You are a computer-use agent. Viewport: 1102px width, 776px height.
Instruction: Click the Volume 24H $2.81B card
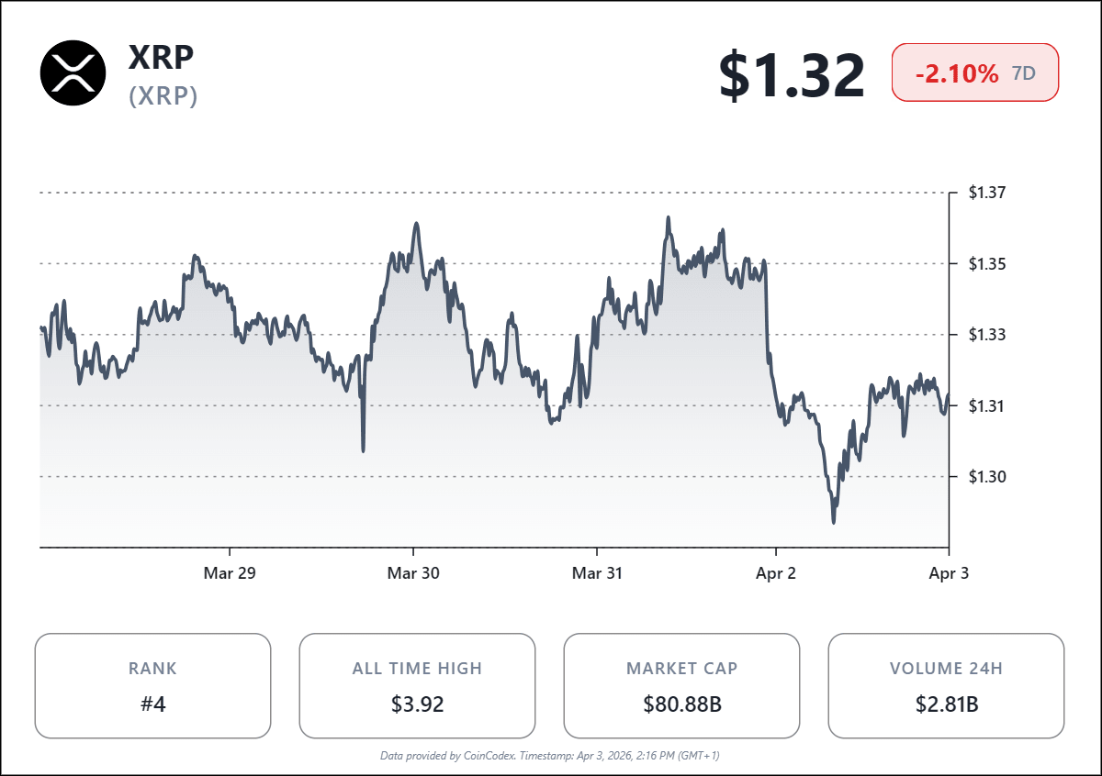tap(946, 685)
